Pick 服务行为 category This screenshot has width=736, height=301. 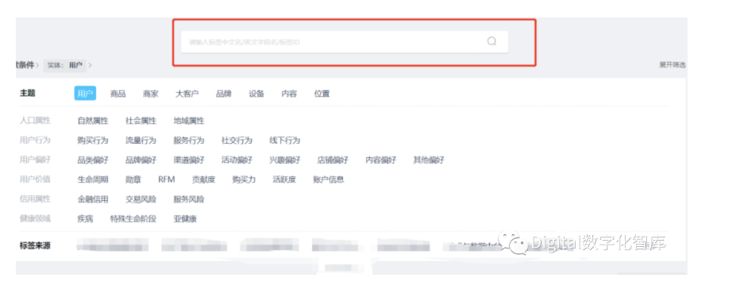(189, 141)
